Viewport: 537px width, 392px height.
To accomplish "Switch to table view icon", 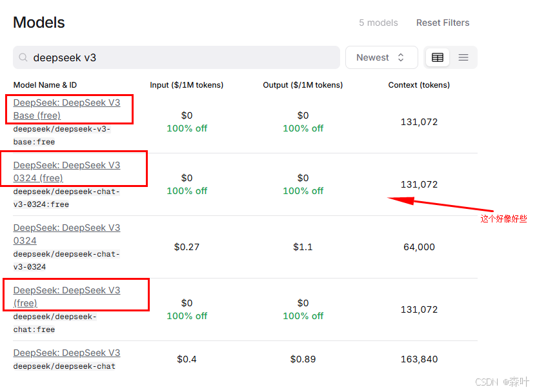I will (438, 57).
